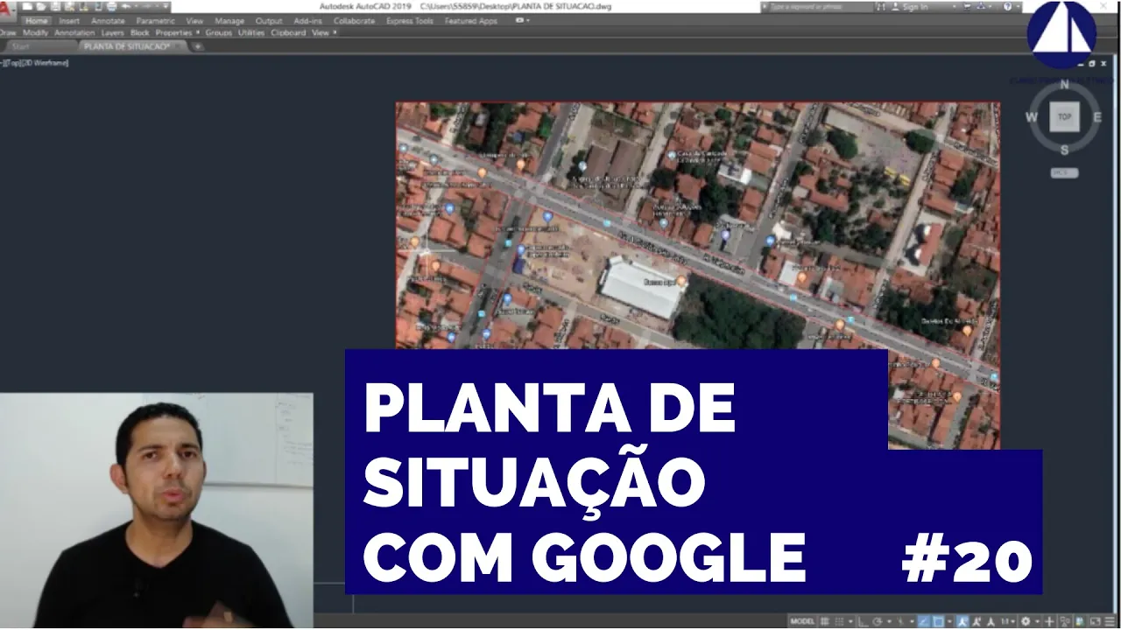Click the annotation scale icon beside 1:1
This screenshot has width=1121, height=630.
pyautogui.click(x=991, y=621)
